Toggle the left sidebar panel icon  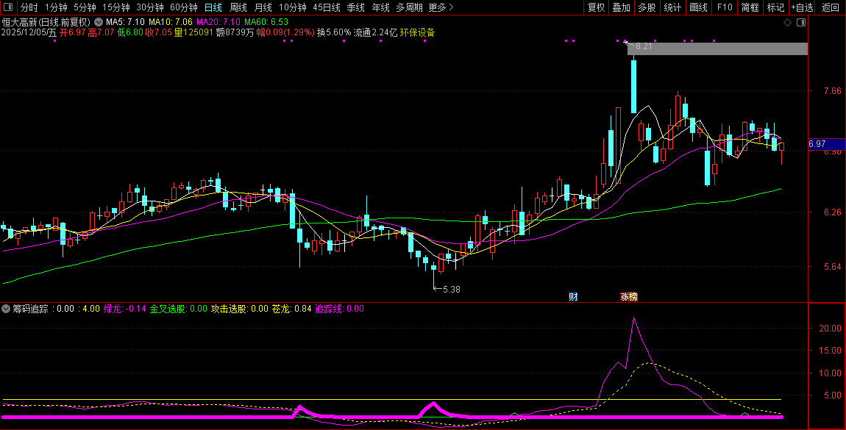(8, 7)
